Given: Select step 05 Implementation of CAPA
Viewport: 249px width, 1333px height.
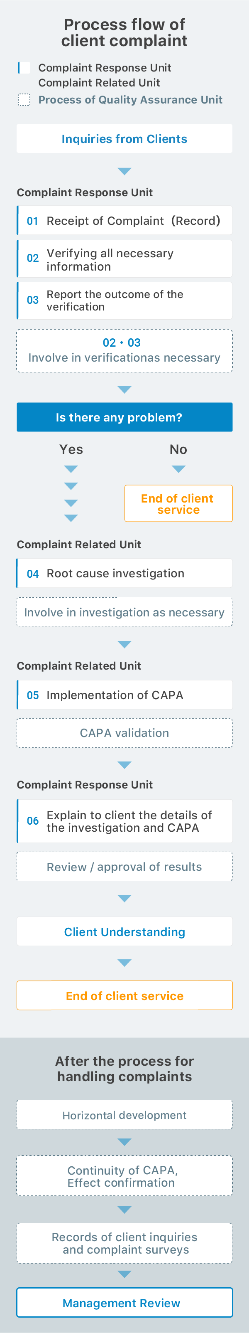Looking at the screenshot, I should click(124, 695).
